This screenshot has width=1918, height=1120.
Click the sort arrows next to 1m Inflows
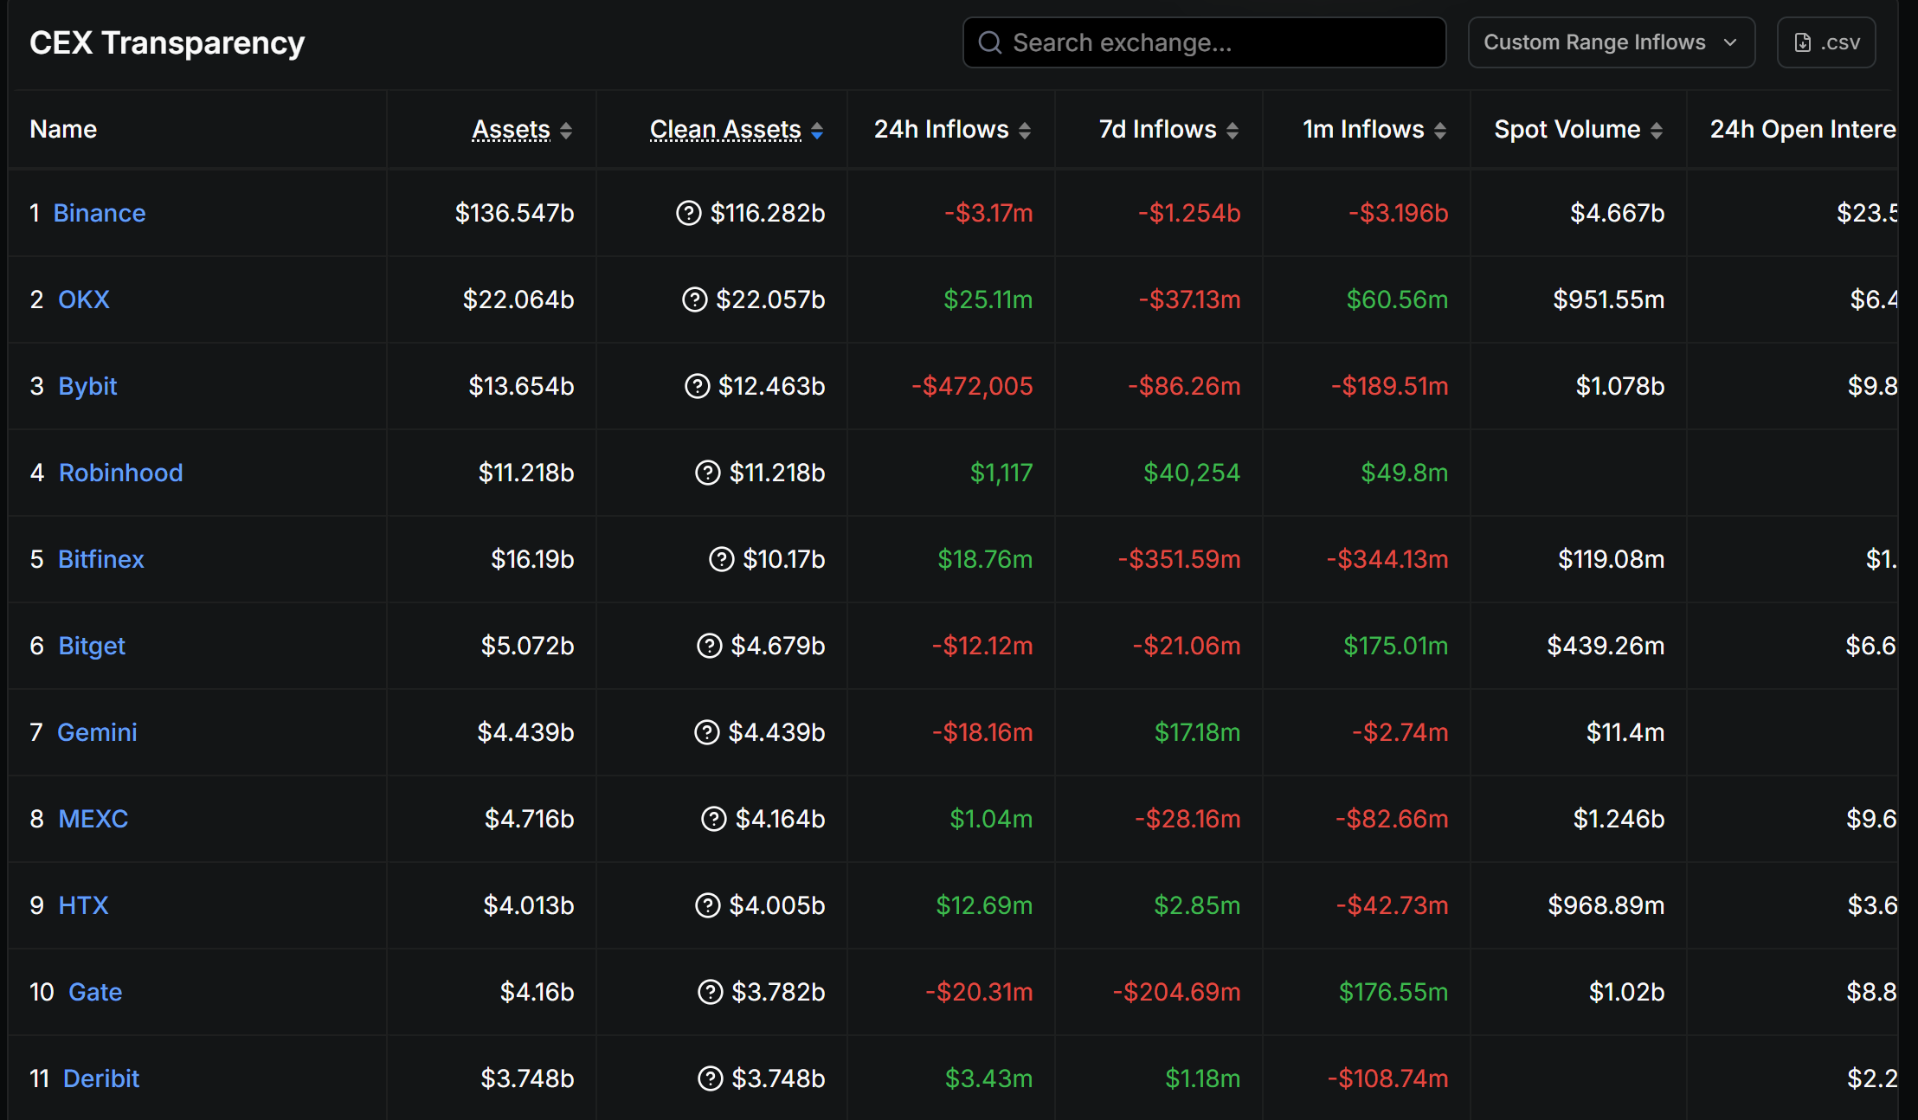1440,131
